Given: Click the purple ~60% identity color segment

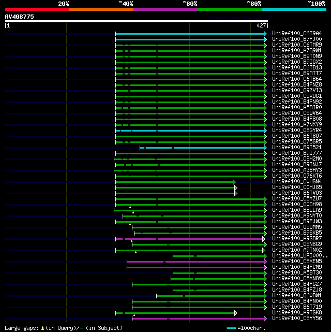Looking at the screenshot, I should tap(165, 9).
